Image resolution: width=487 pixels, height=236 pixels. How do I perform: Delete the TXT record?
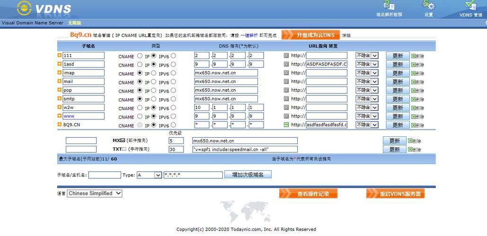[415, 150]
